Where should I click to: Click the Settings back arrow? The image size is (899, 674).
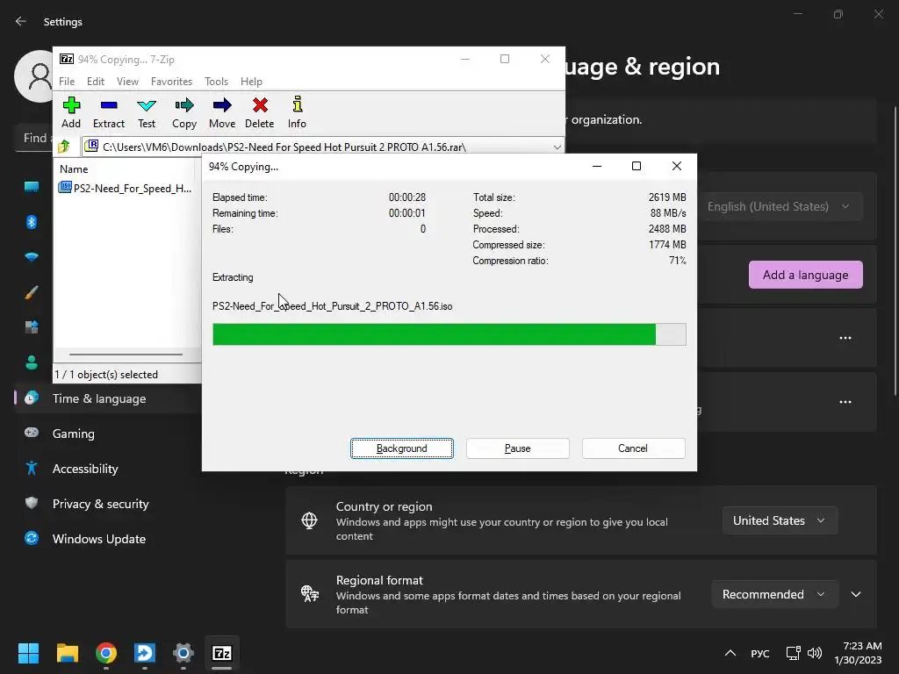tap(21, 21)
